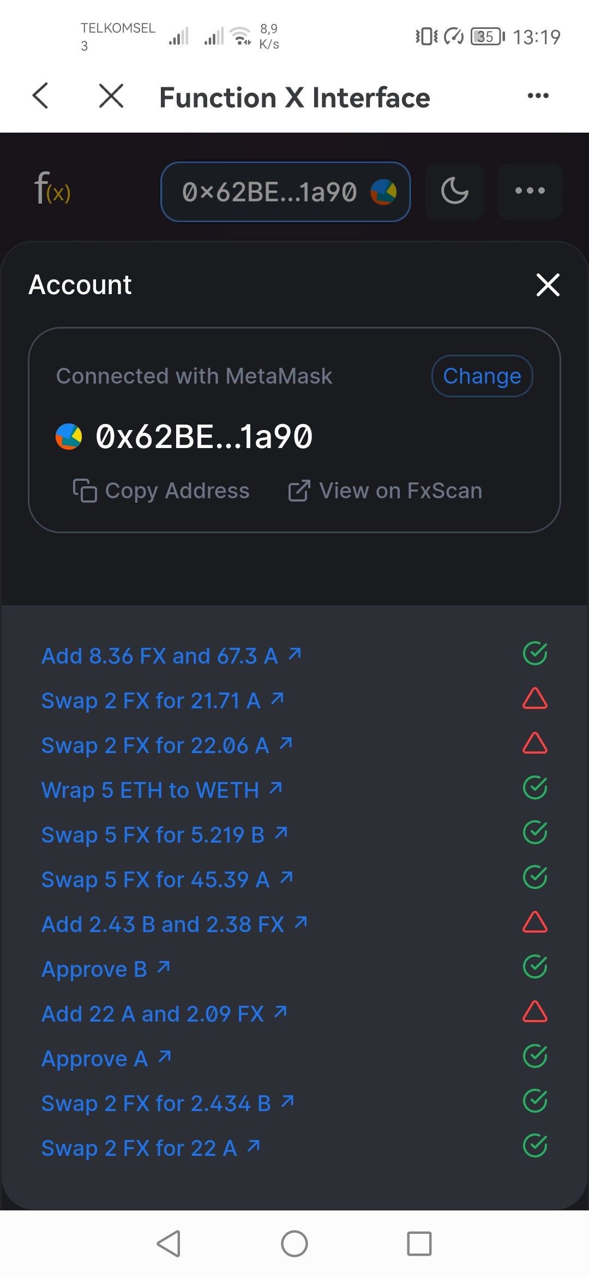Close the Account panel

point(548,285)
